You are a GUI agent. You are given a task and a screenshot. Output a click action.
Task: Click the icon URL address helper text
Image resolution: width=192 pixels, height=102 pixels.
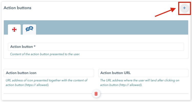pos(47,83)
